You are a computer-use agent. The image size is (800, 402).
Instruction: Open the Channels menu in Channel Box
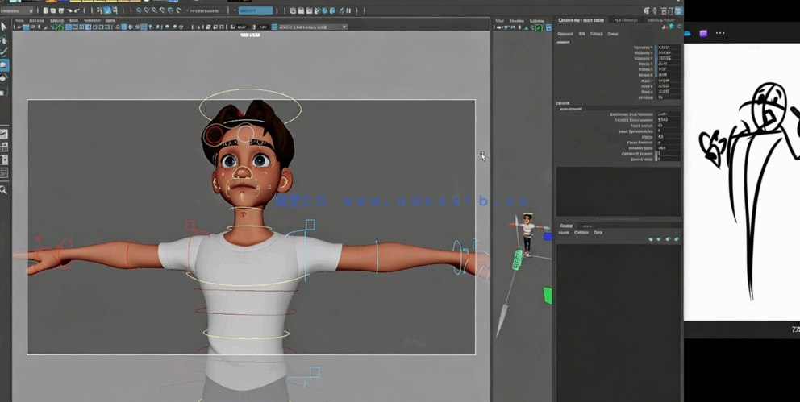(565, 34)
